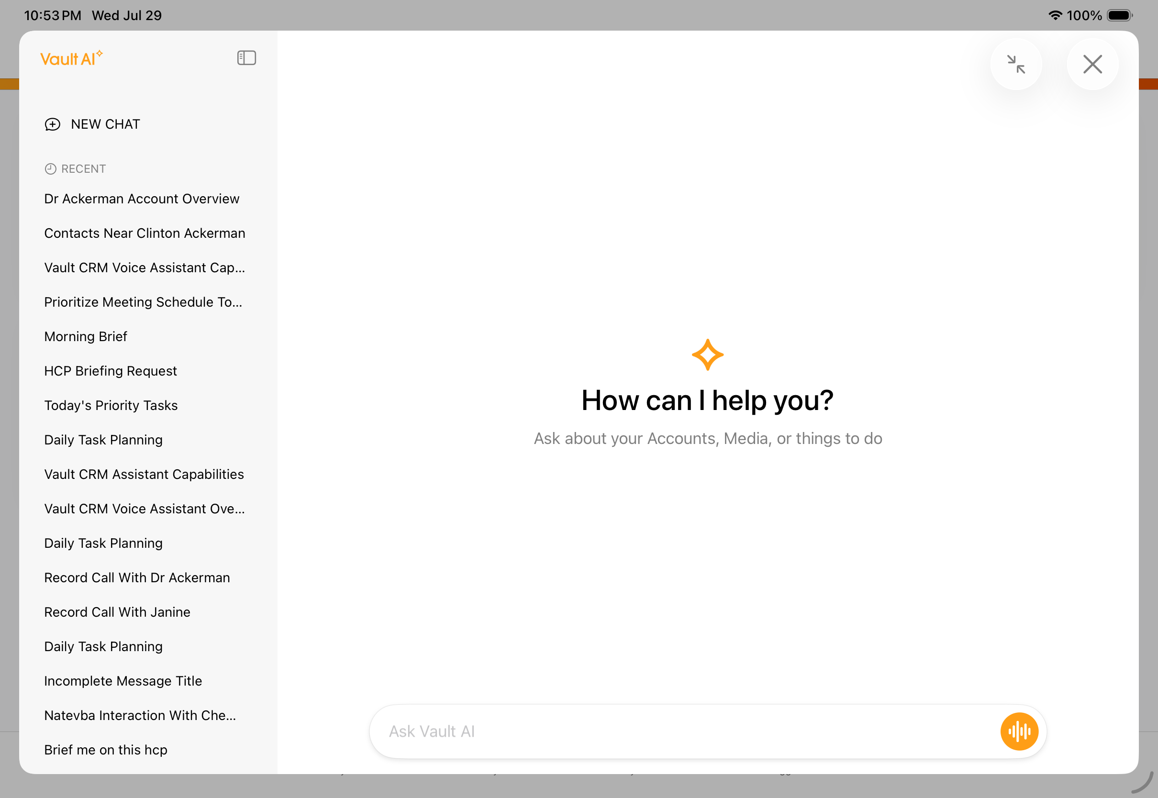Select HCP Briefing Request chat

[x=111, y=372]
